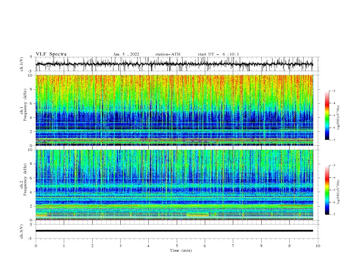
Task: Click the ch.2 PSD color bar
Action: 327,190
